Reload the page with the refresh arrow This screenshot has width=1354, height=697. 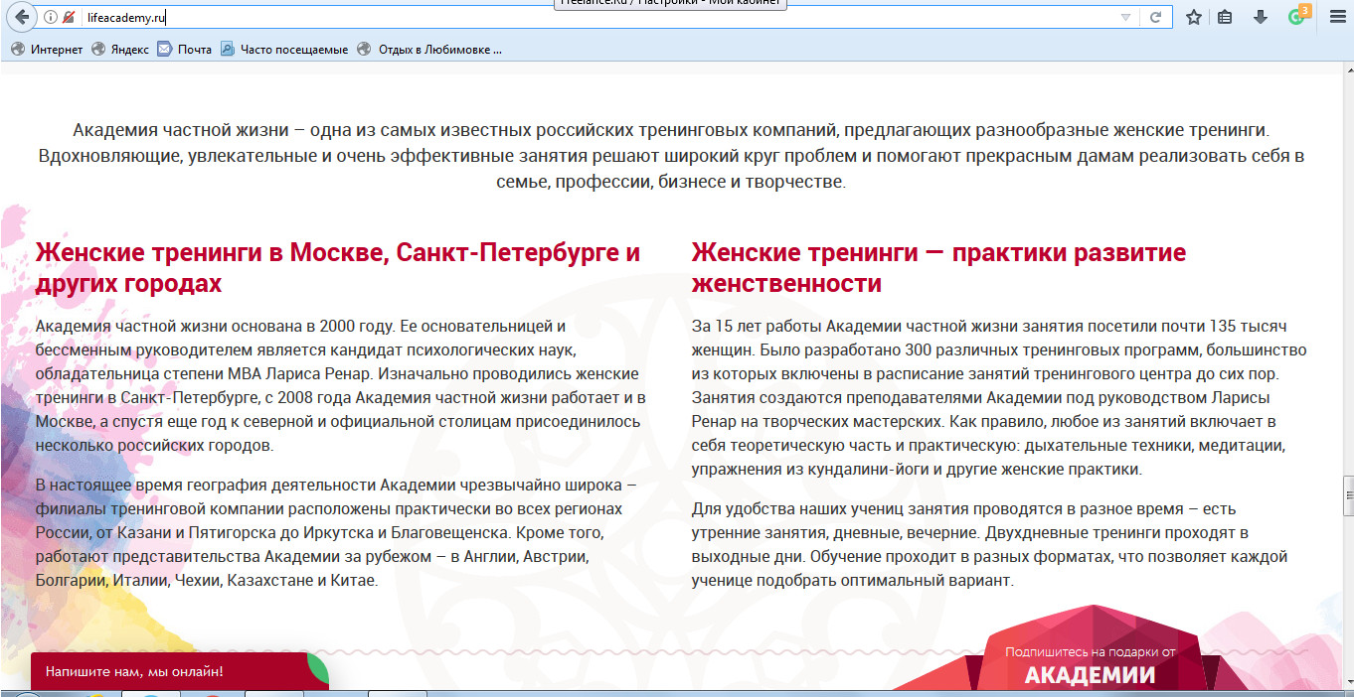point(1156,17)
